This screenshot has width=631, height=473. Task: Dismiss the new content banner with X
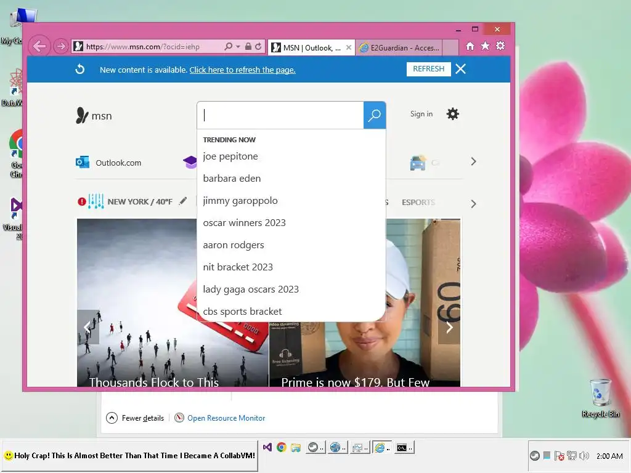pos(461,69)
